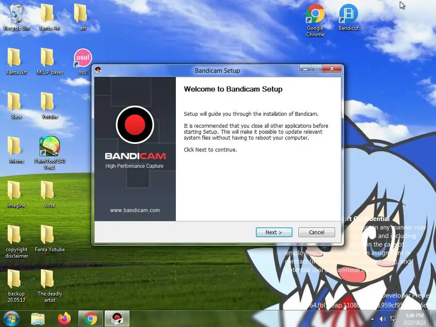Screen dimensions: 436x327
Task: Close the Bandicam Setup window
Action: coord(332,69)
